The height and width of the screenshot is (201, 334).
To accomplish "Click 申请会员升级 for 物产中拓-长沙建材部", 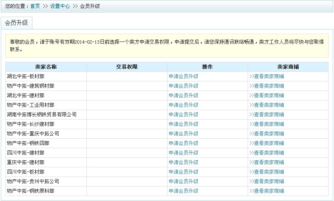I will (x=183, y=124).
